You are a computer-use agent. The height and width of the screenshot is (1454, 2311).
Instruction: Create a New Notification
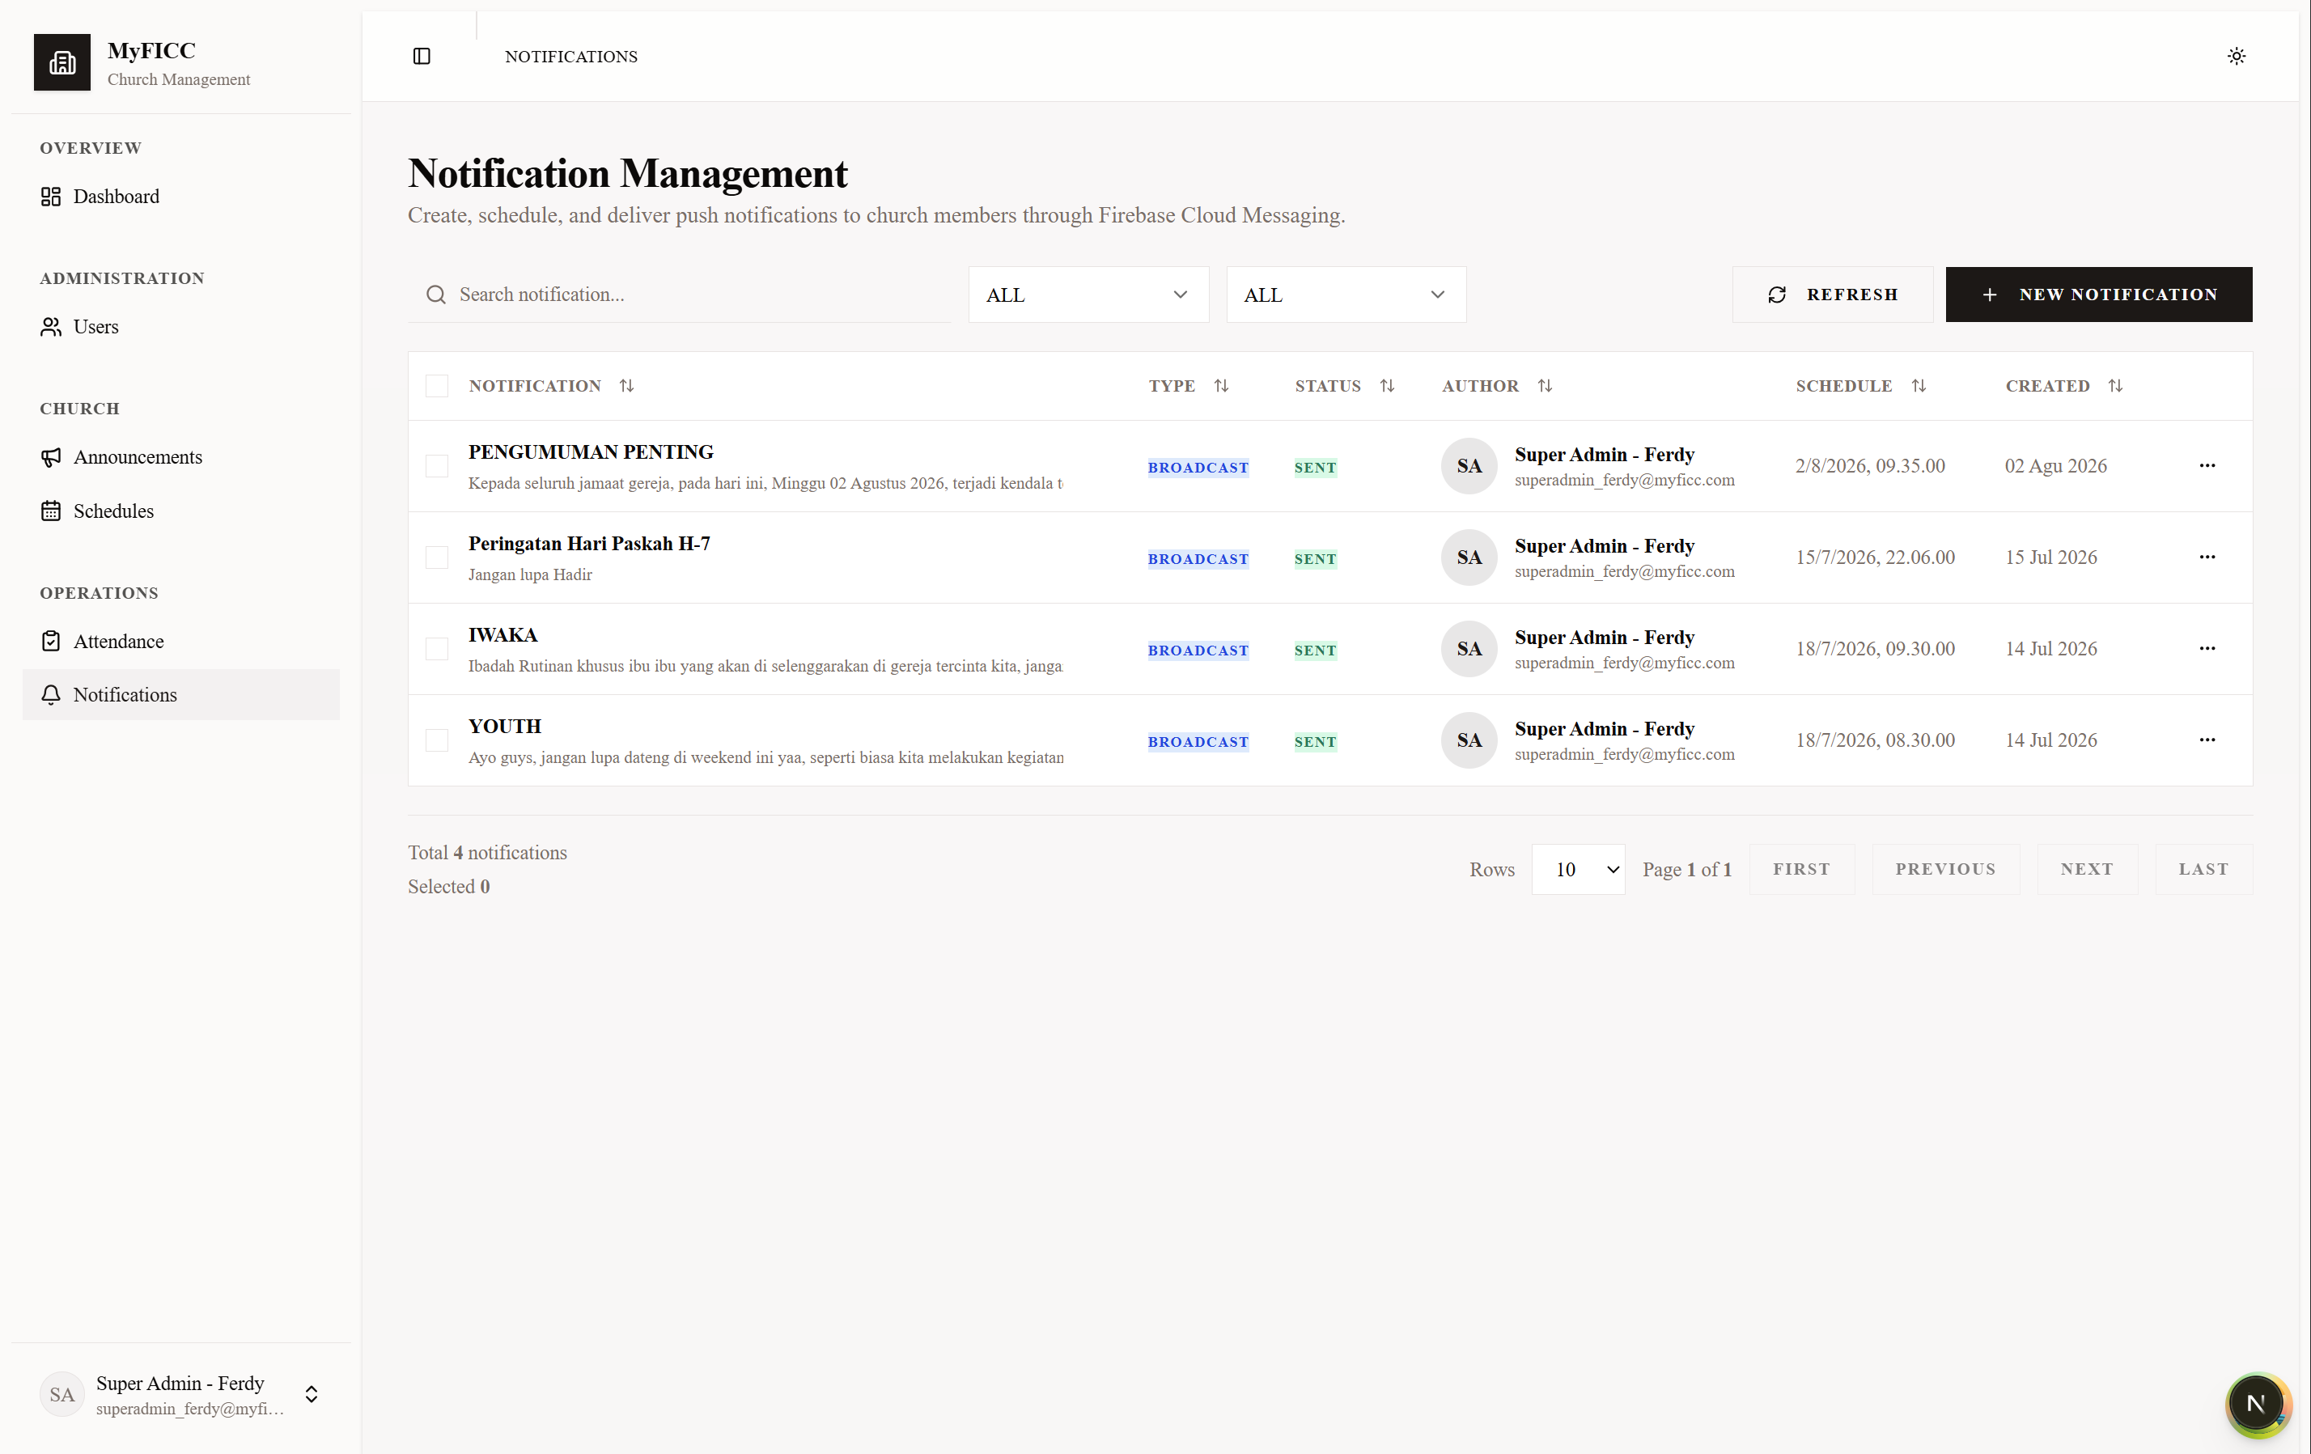2098,295
